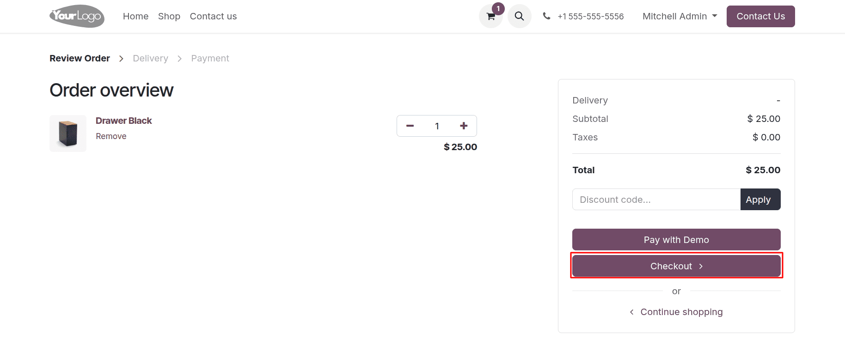The width and height of the screenshot is (845, 352).
Task: Open the Mitchell Admin account dropdown
Action: click(x=680, y=16)
